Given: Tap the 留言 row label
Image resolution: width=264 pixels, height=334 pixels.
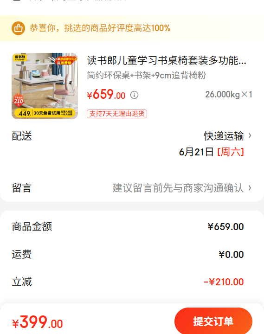Looking at the screenshot, I should tap(22, 188).
